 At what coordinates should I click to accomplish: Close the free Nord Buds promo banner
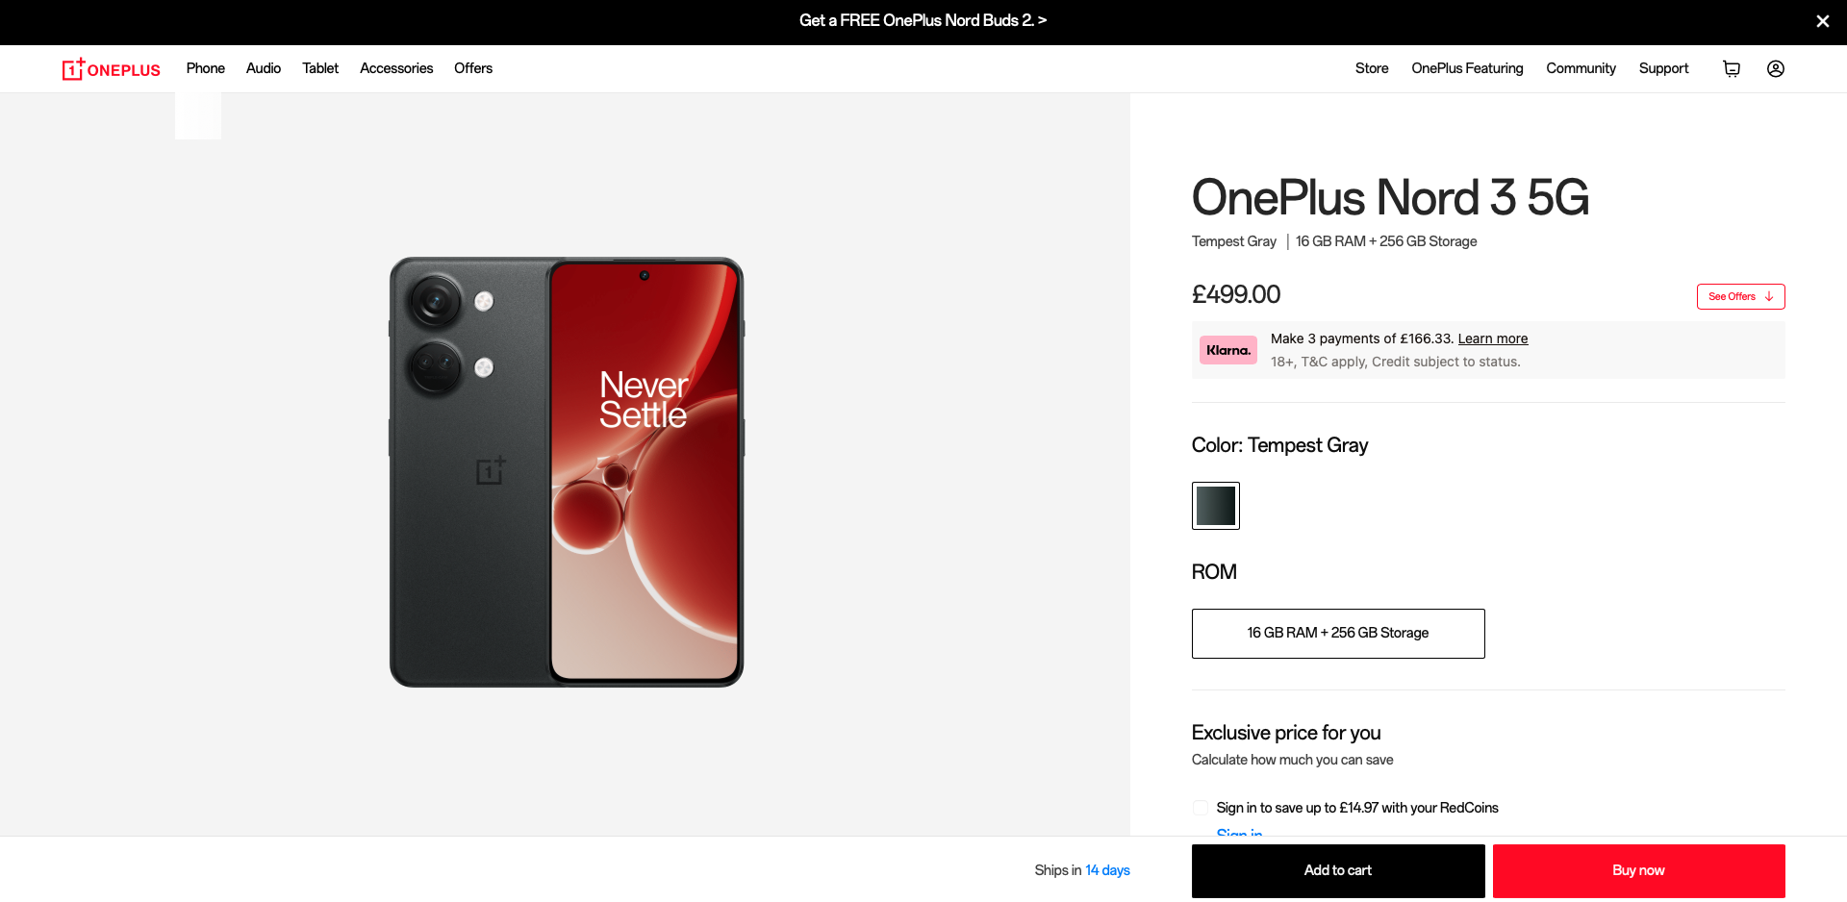[1822, 21]
